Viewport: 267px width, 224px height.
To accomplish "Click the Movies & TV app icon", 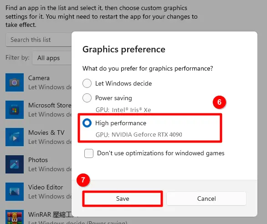I will click(15, 137).
